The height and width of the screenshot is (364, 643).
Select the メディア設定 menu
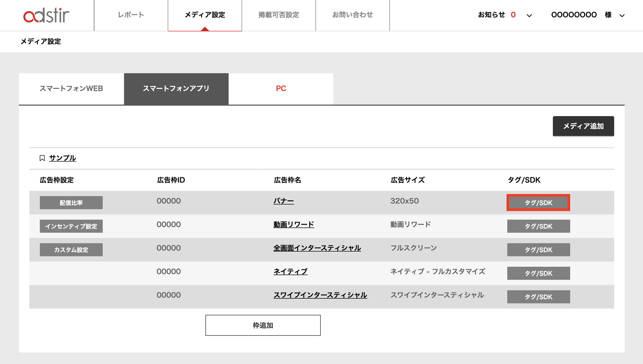205,15
